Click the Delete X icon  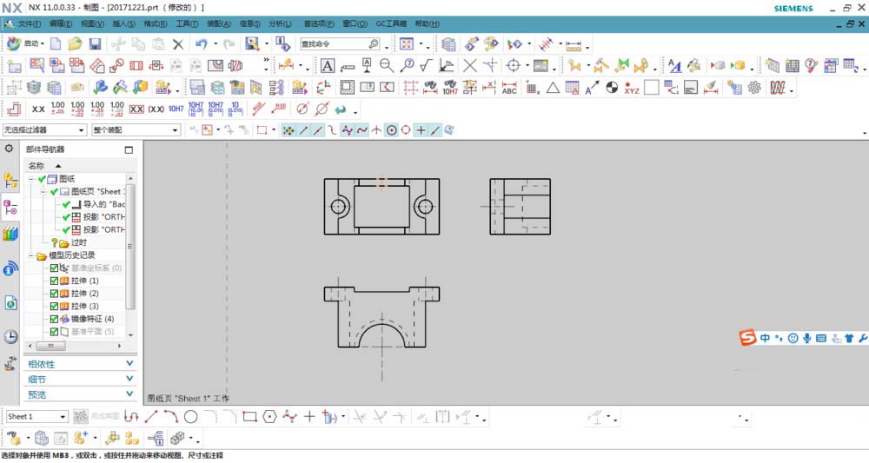(178, 43)
